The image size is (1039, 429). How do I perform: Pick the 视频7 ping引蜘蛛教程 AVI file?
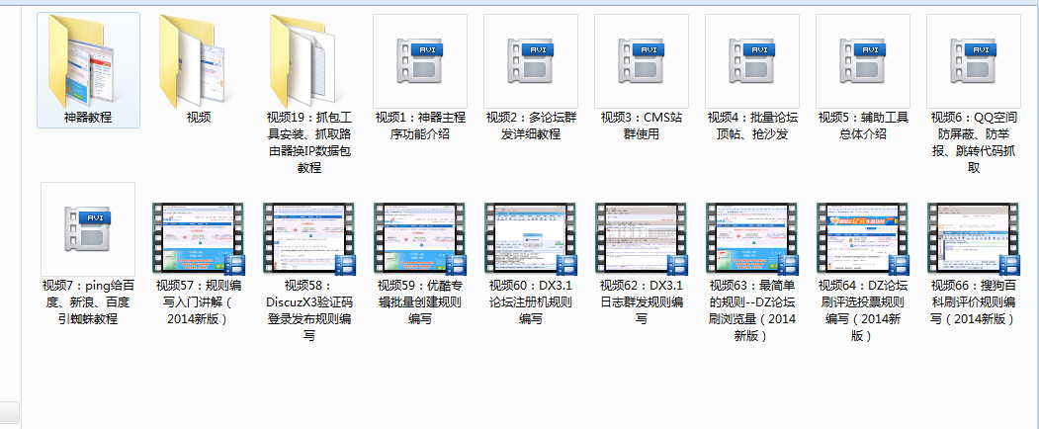pos(87,229)
